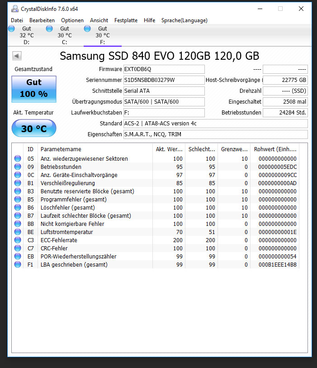Click status orb for attribute 0C row

(18, 175)
